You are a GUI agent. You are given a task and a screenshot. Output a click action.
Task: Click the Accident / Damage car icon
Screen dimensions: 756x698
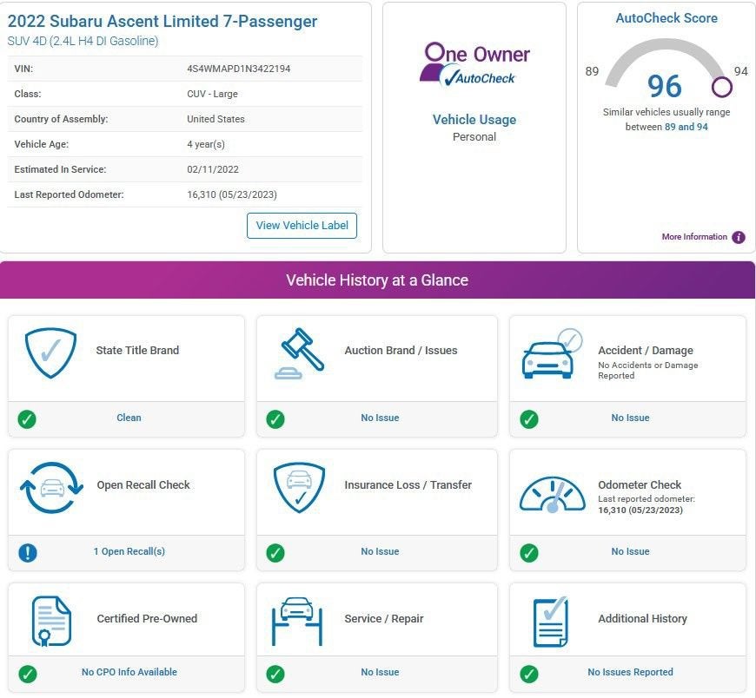553,353
